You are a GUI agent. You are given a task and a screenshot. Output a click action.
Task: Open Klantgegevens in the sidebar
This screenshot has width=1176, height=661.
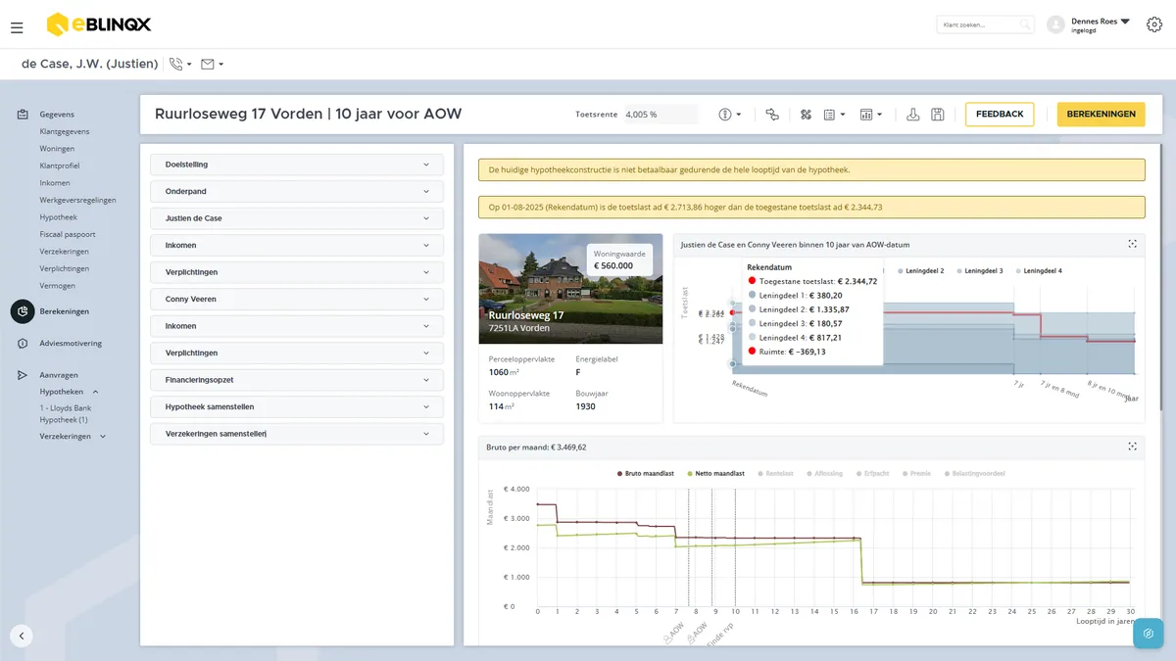click(x=65, y=131)
